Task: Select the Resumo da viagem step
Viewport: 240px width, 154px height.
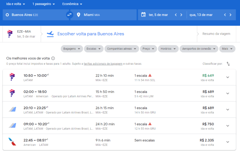Action: [x=216, y=34]
